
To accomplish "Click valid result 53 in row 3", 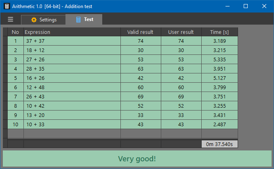I will (x=141, y=59).
